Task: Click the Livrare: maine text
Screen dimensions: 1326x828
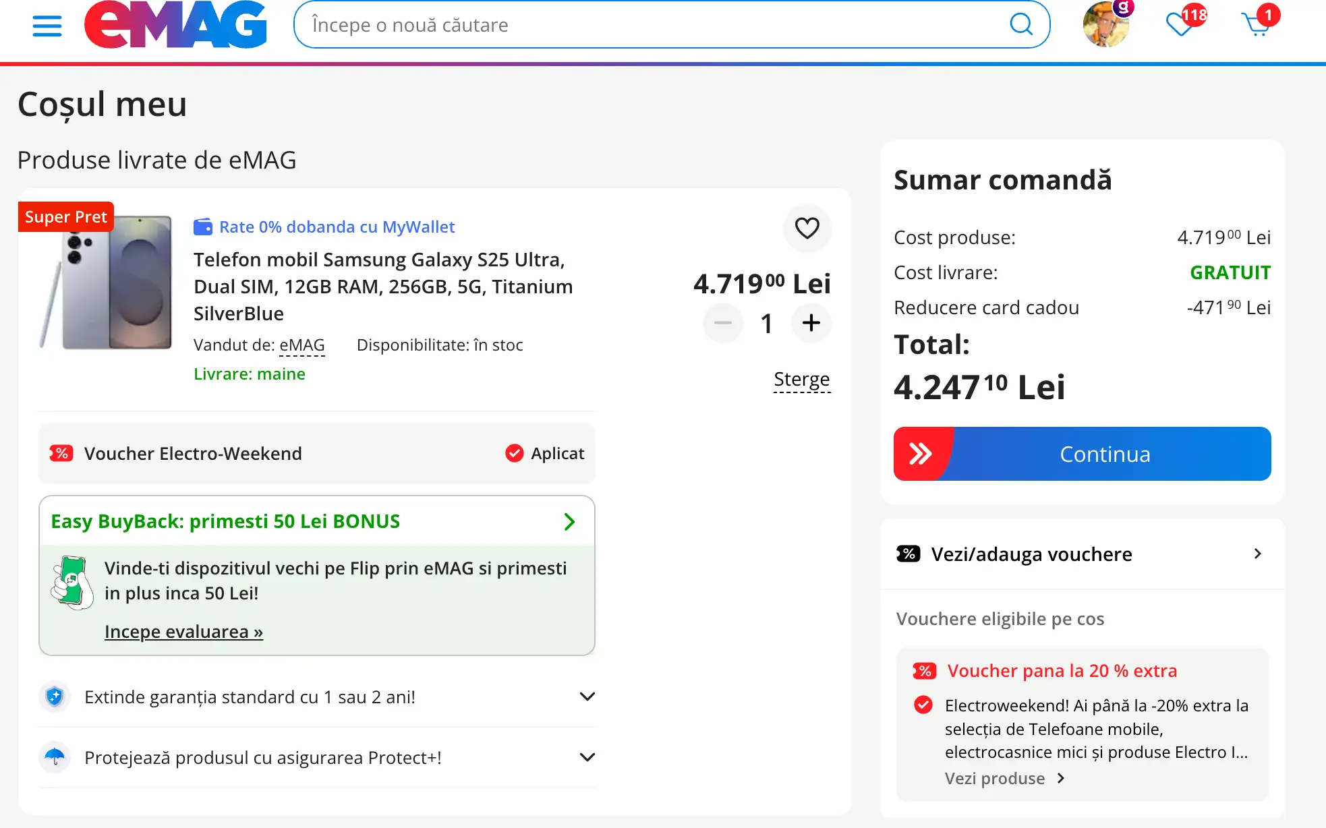Action: (250, 374)
